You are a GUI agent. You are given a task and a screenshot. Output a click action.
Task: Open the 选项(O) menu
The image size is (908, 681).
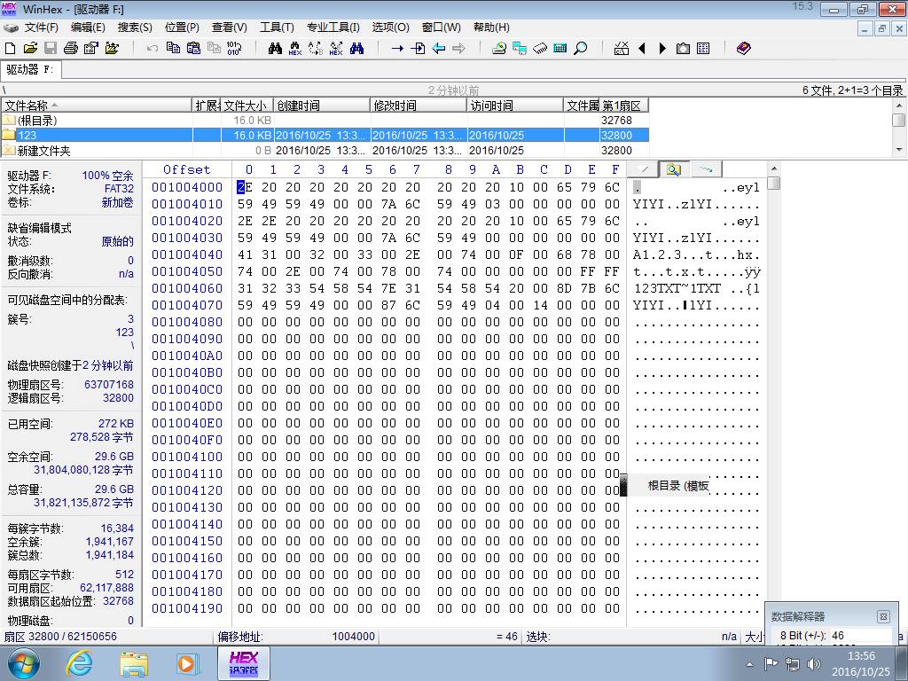[390, 27]
